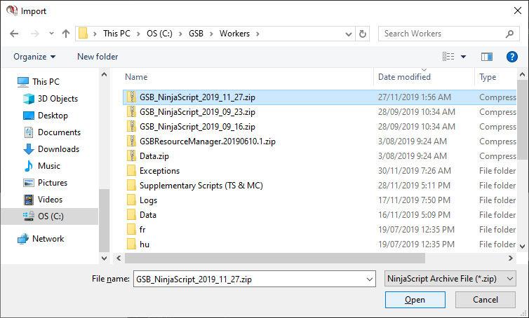
Task: Click the refresh icon in address bar
Action: click(x=363, y=34)
